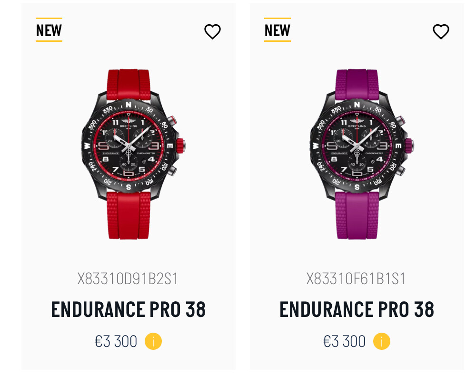
Task: Click Endurance Pro 38 title under purple watch
Action: point(357,309)
